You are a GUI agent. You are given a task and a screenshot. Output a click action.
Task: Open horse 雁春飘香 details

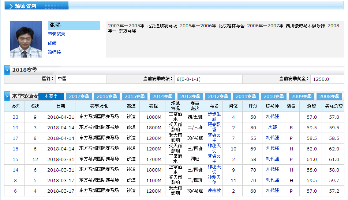coord(214,127)
